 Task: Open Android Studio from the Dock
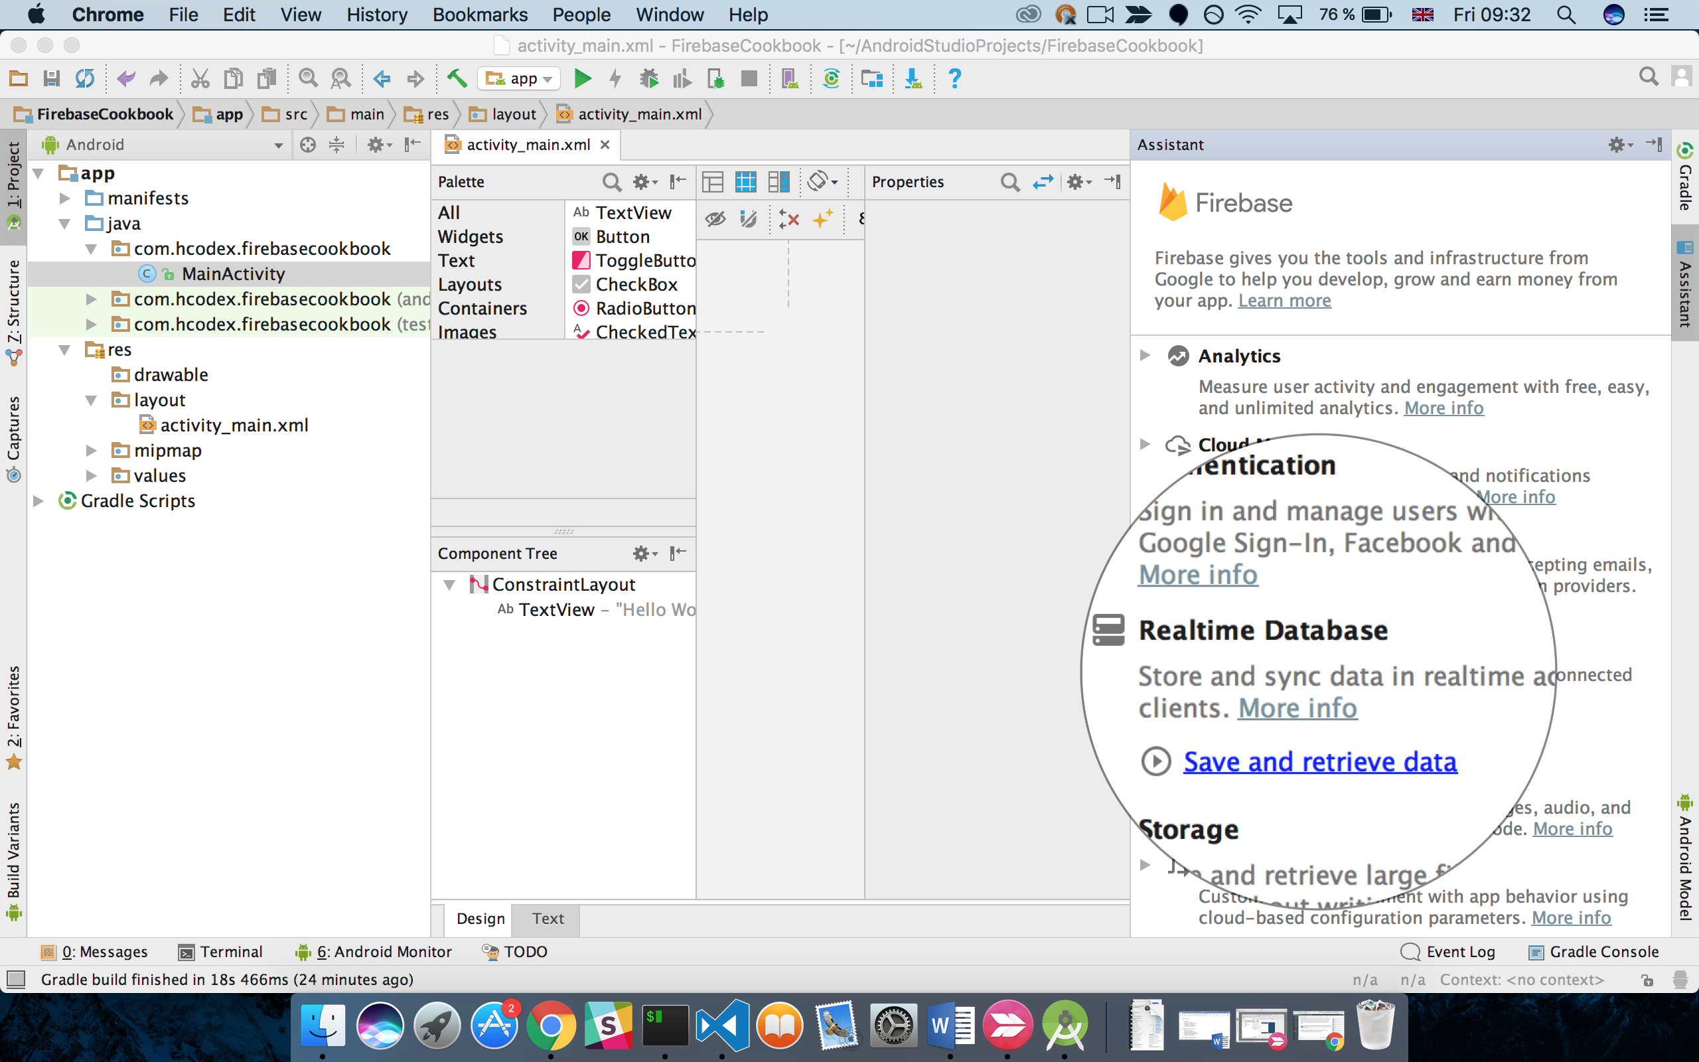coord(1065,1025)
